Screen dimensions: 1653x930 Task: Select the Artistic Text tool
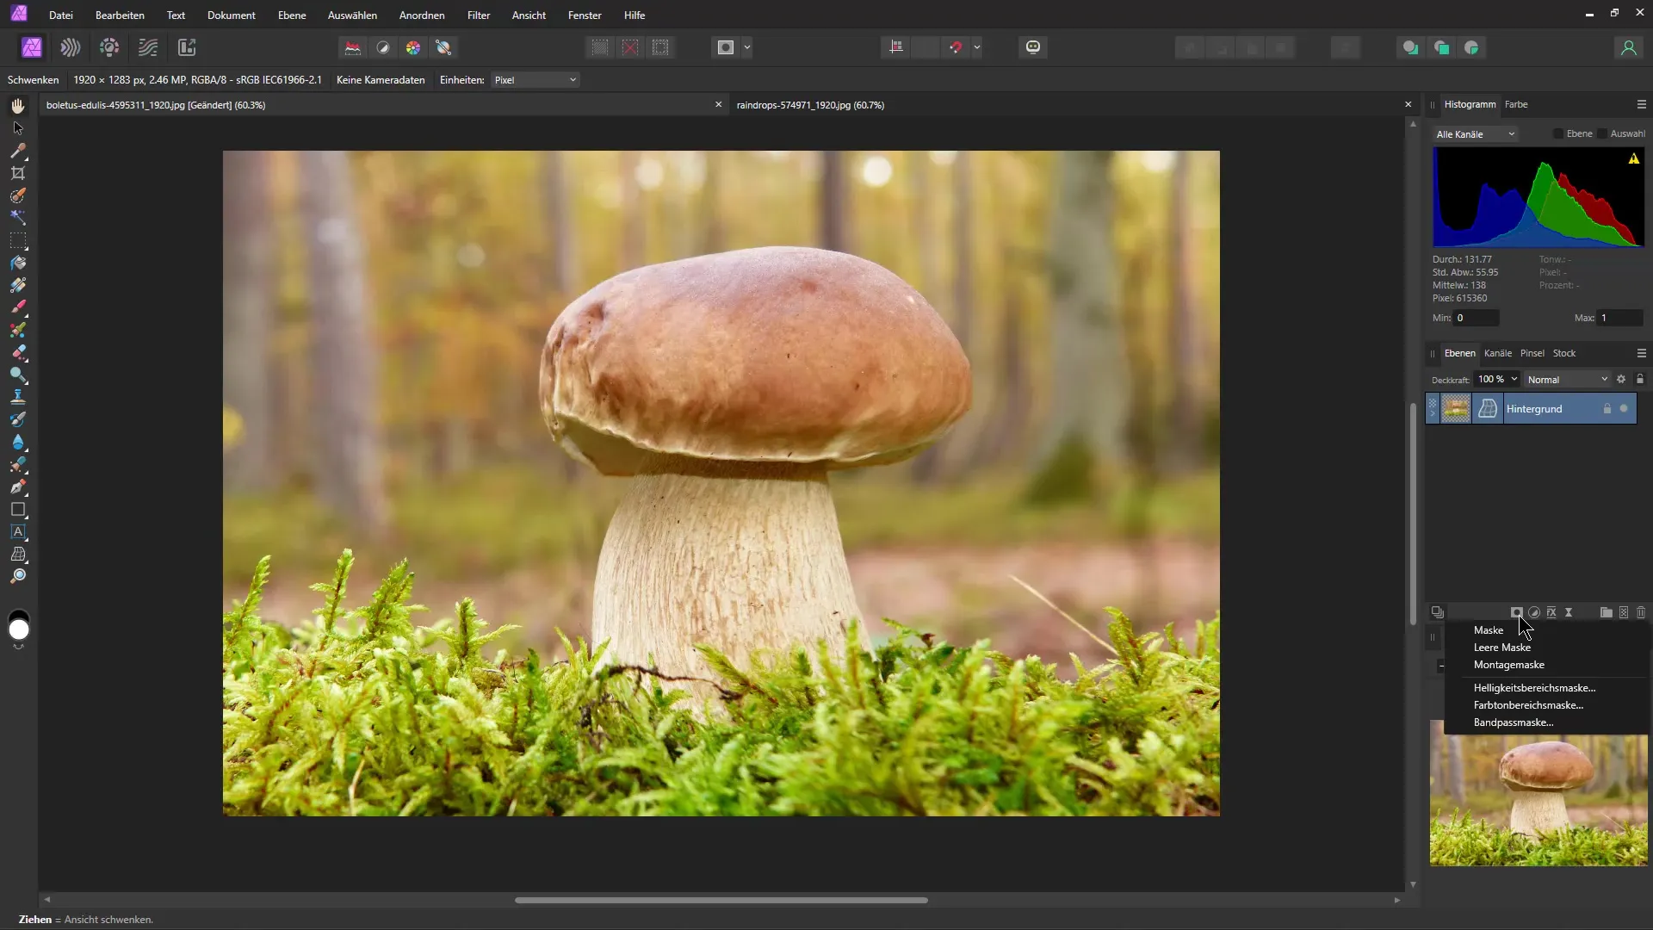[x=18, y=531]
